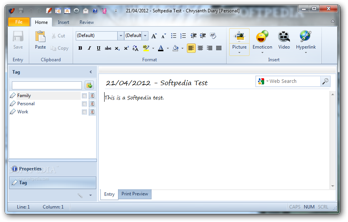The width and height of the screenshot is (348, 222).
Task: Click the edit icon beside Work tag row
Action: click(x=92, y=112)
